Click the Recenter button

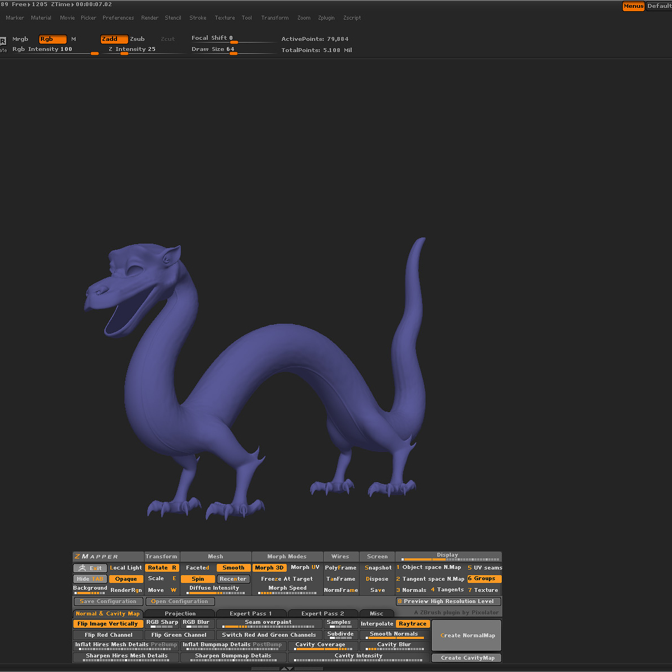click(233, 579)
